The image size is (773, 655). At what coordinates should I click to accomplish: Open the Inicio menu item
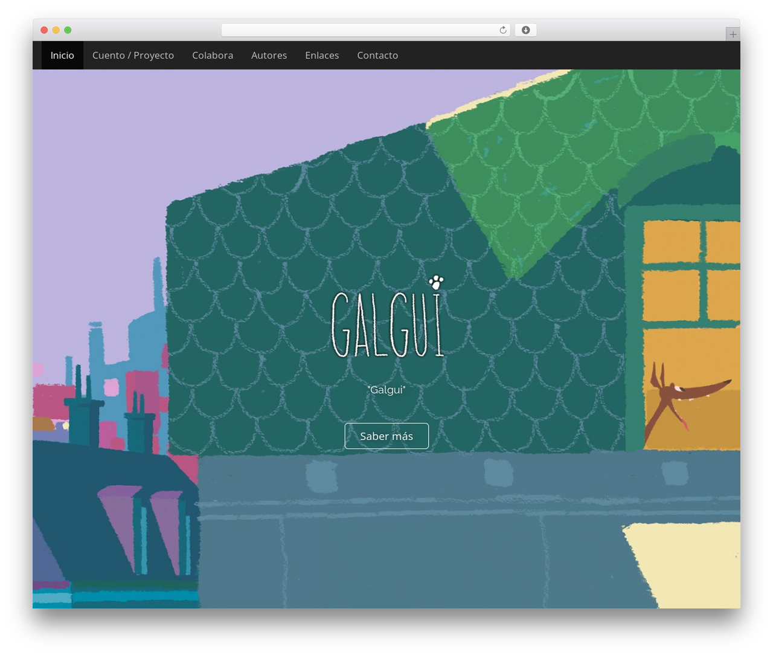click(x=62, y=55)
